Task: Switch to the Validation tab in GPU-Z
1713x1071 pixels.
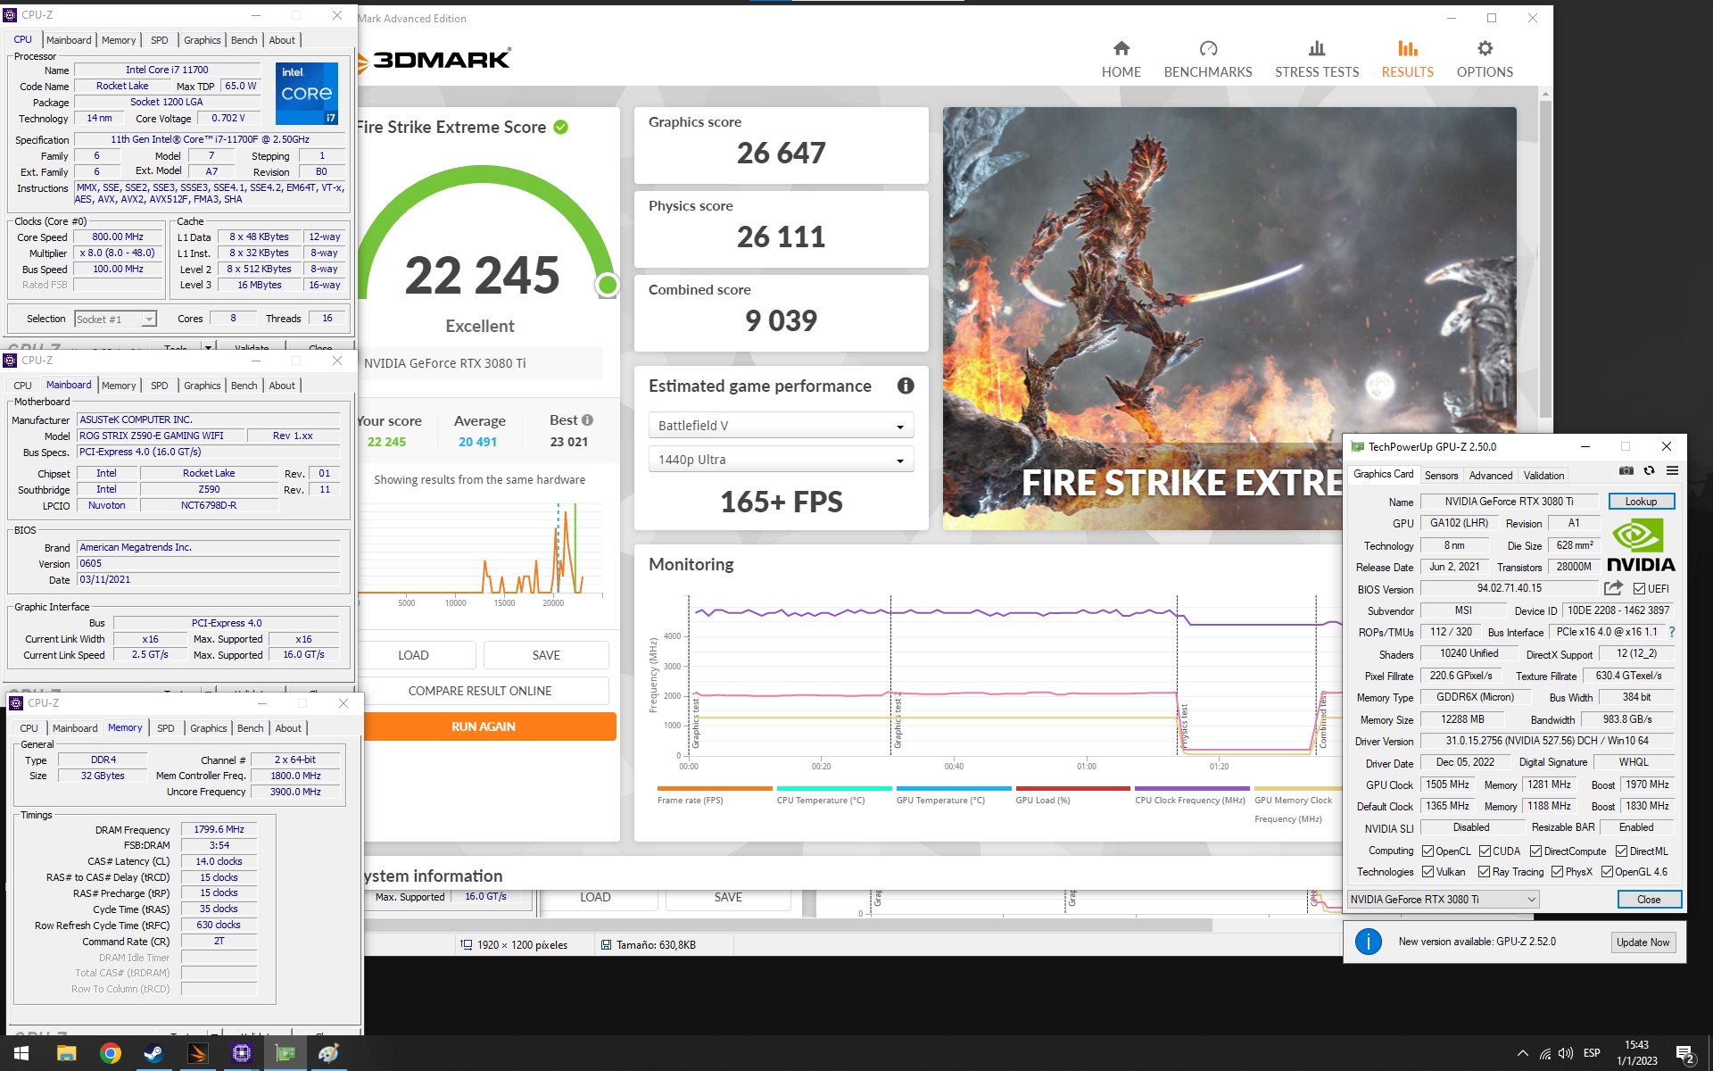Action: pos(1543,476)
